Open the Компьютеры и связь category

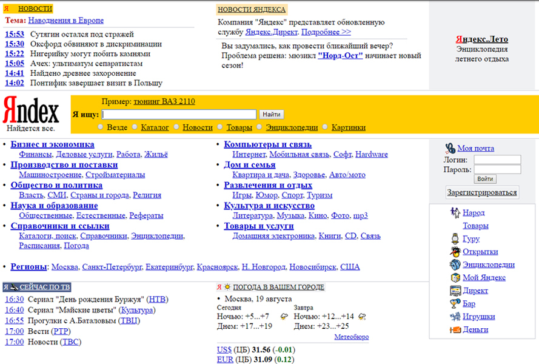coord(267,144)
